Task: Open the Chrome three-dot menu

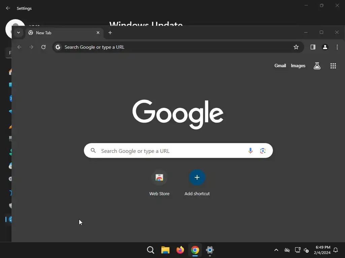Action: [337, 47]
